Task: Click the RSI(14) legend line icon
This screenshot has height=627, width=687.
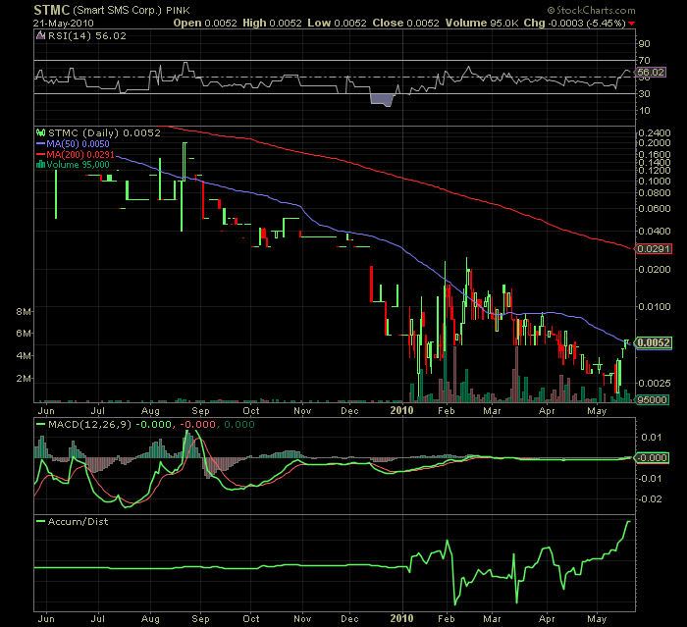Action: pyautogui.click(x=40, y=35)
